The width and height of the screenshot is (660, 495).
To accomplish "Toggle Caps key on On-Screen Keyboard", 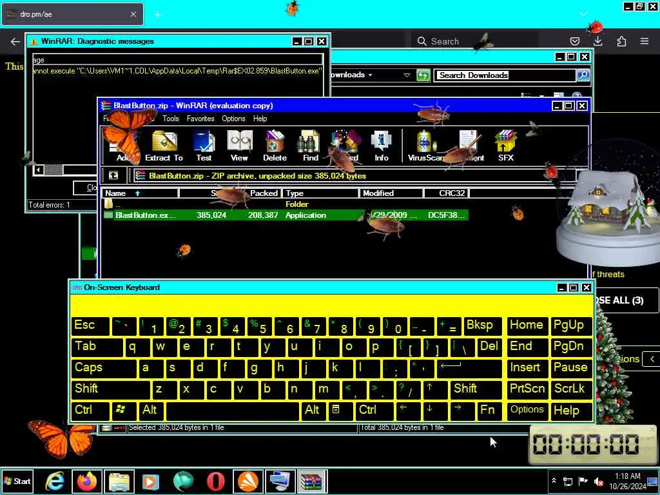I will point(104,367).
